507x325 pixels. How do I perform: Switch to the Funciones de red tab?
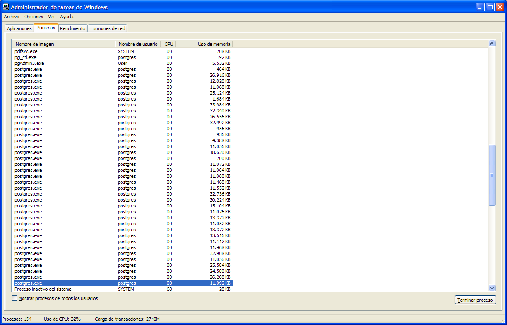[108, 28]
